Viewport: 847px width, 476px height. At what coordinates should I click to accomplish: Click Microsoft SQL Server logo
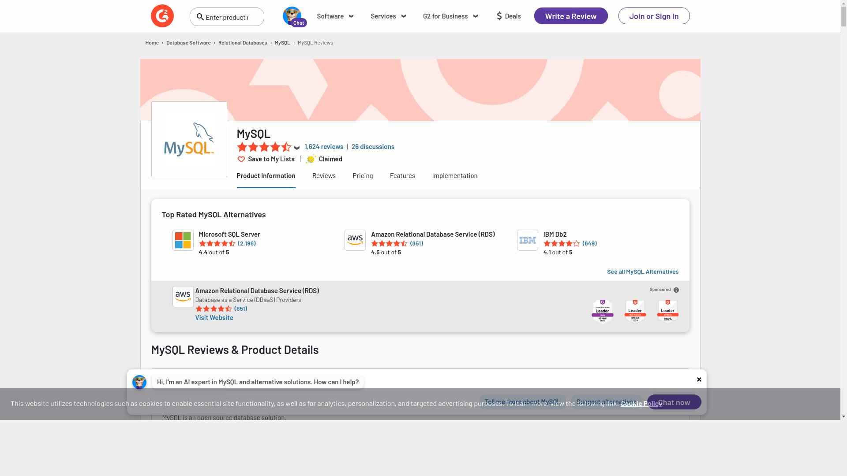(183, 240)
